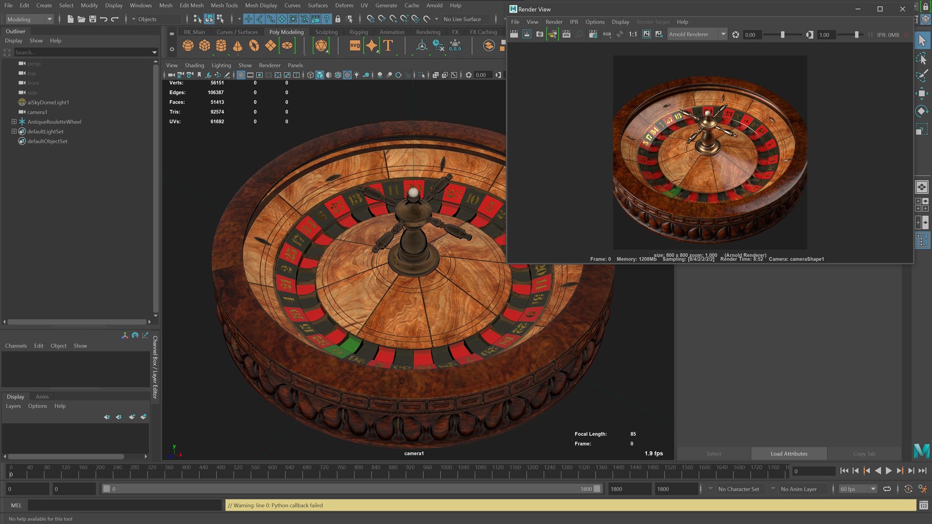Select camera1 in the Outliner
932x524 pixels.
pyautogui.click(x=37, y=112)
